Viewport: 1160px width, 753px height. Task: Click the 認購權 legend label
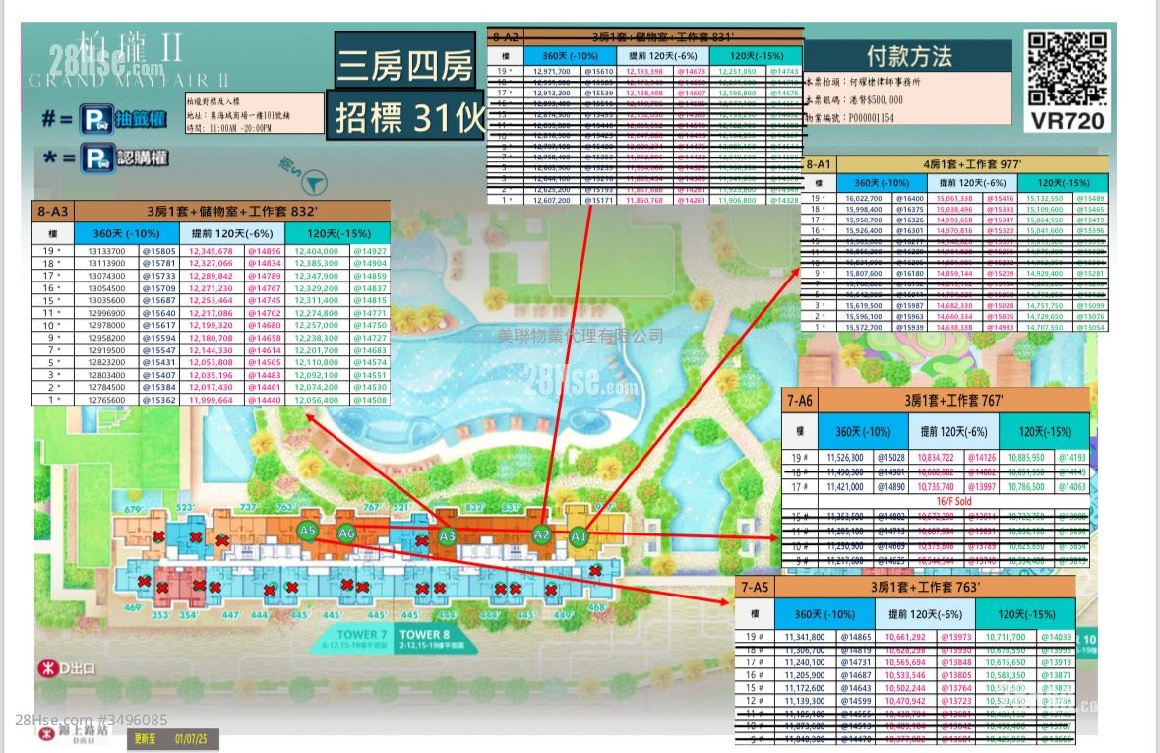tap(143, 157)
